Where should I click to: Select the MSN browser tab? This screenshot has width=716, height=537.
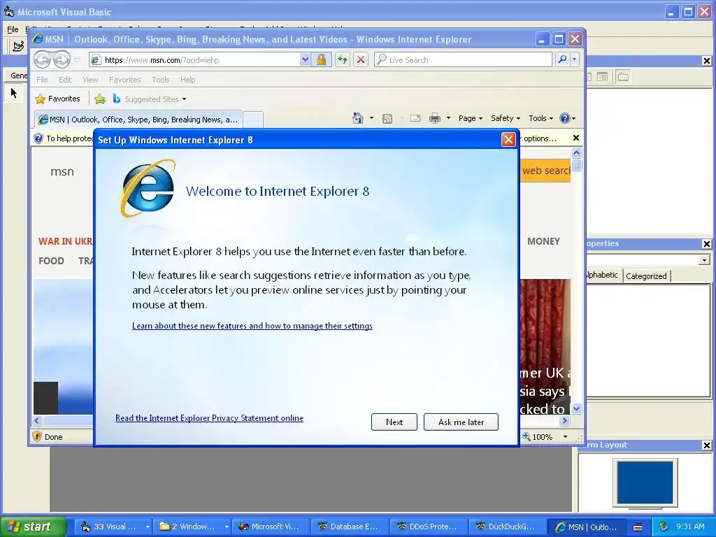point(138,120)
